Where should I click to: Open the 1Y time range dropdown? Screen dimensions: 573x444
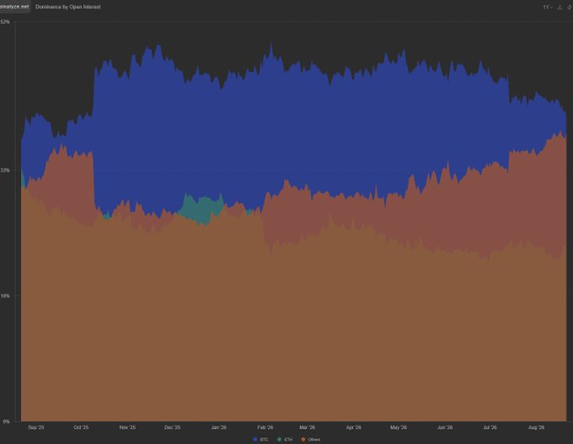coord(547,8)
